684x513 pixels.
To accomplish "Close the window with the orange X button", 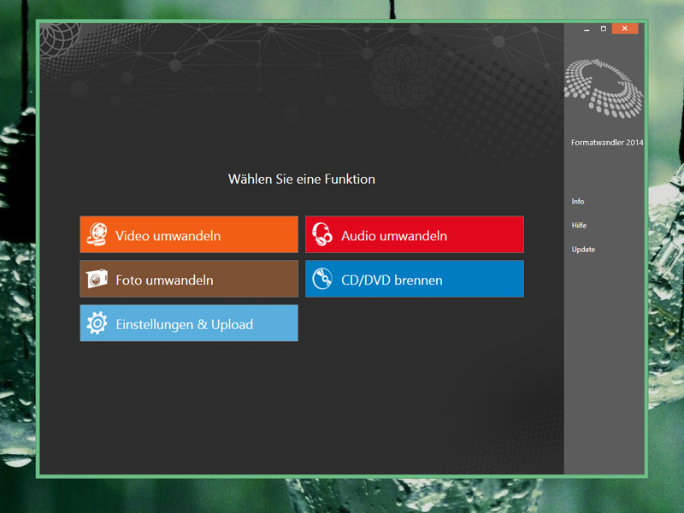I will pyautogui.click(x=625, y=29).
